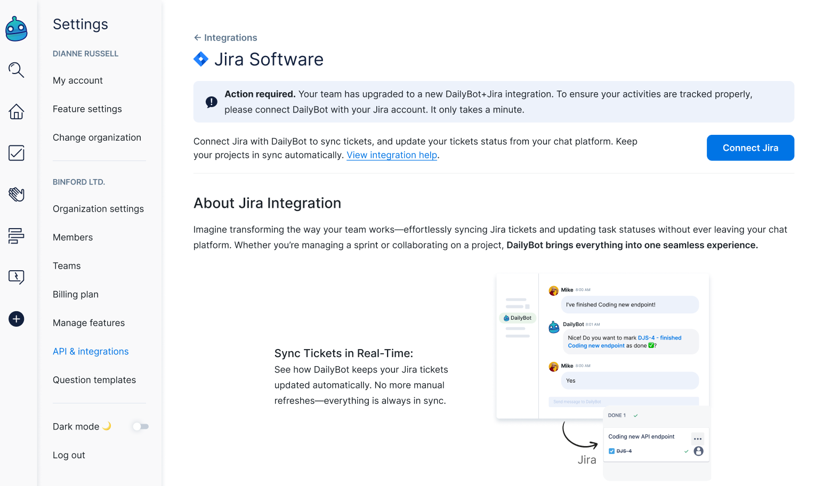
Task: Toggle the Dark mode switch
Action: [141, 426]
